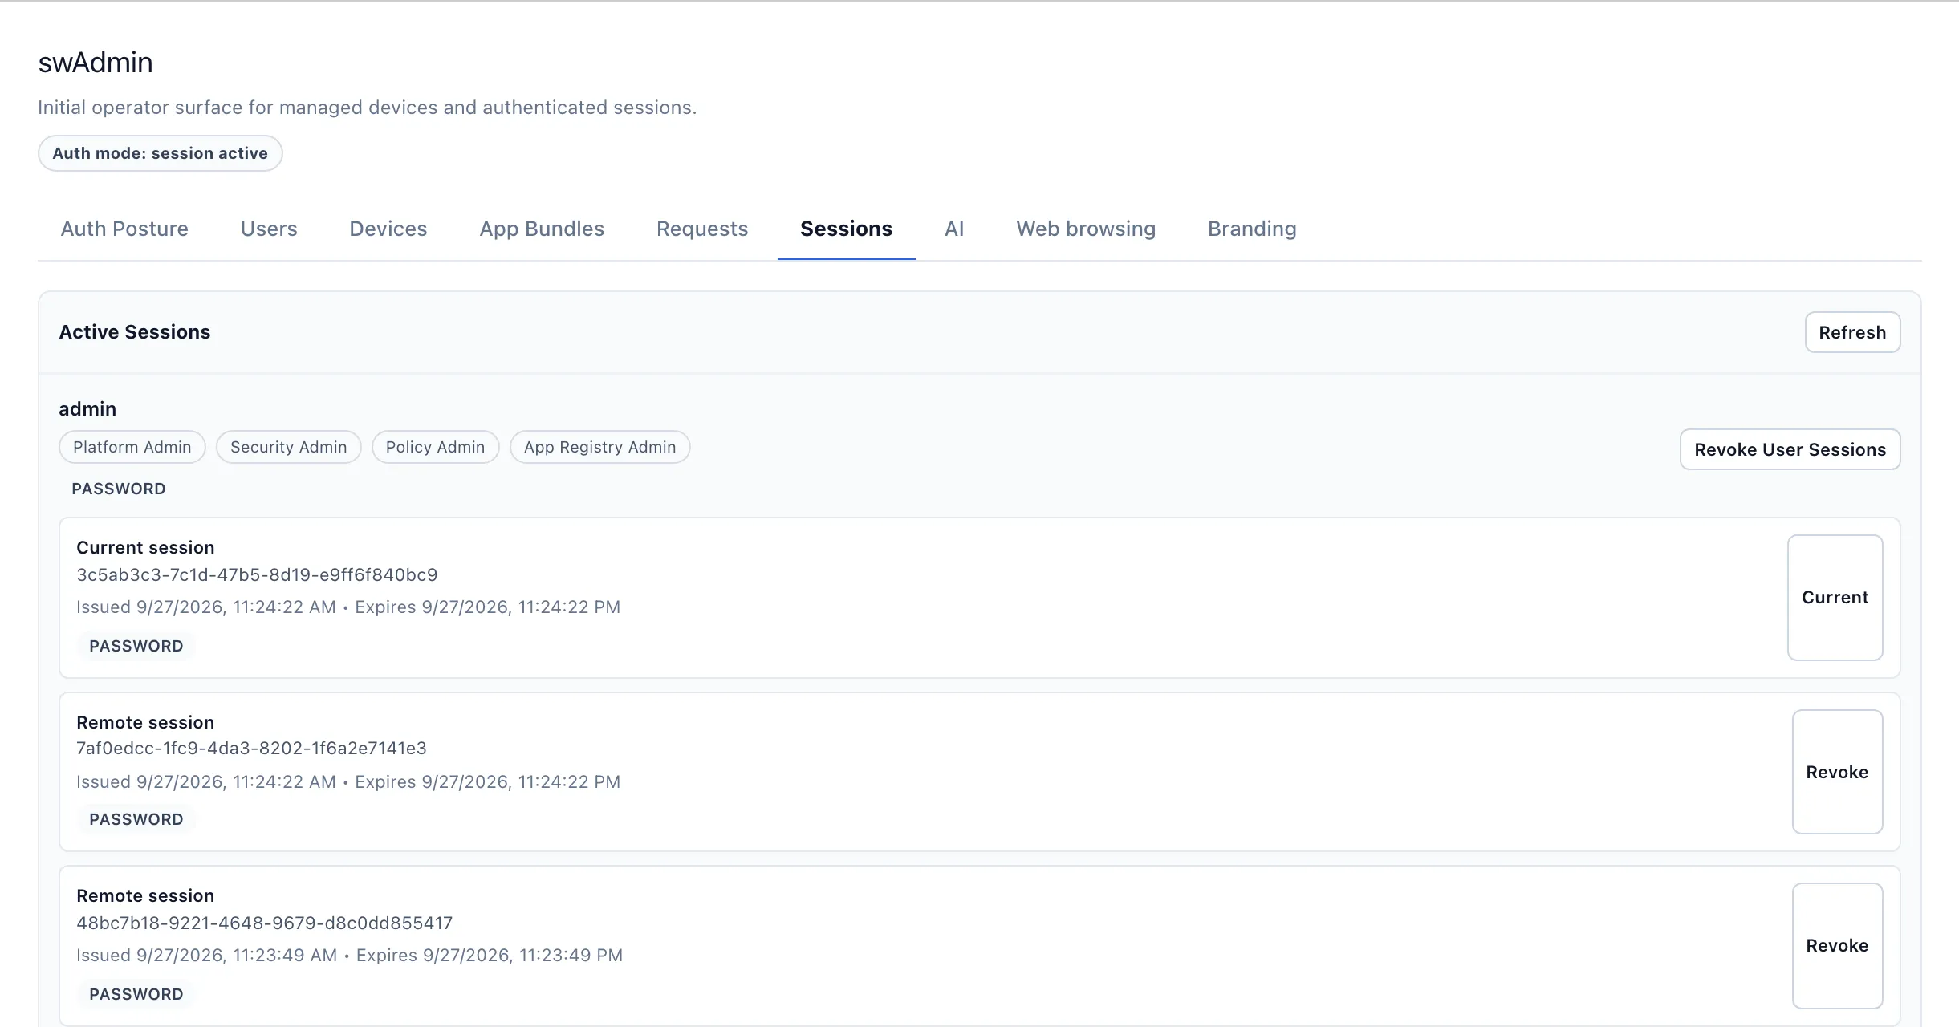1959x1027 pixels.
Task: Go to the Devices tab
Action: tap(388, 229)
